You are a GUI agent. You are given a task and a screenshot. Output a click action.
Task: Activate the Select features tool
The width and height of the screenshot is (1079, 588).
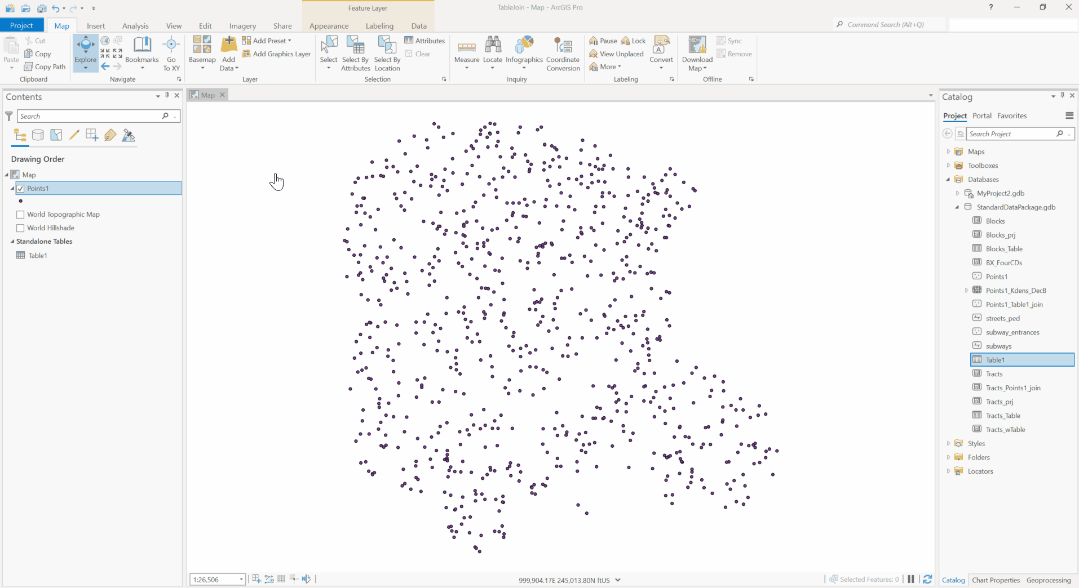[329, 52]
